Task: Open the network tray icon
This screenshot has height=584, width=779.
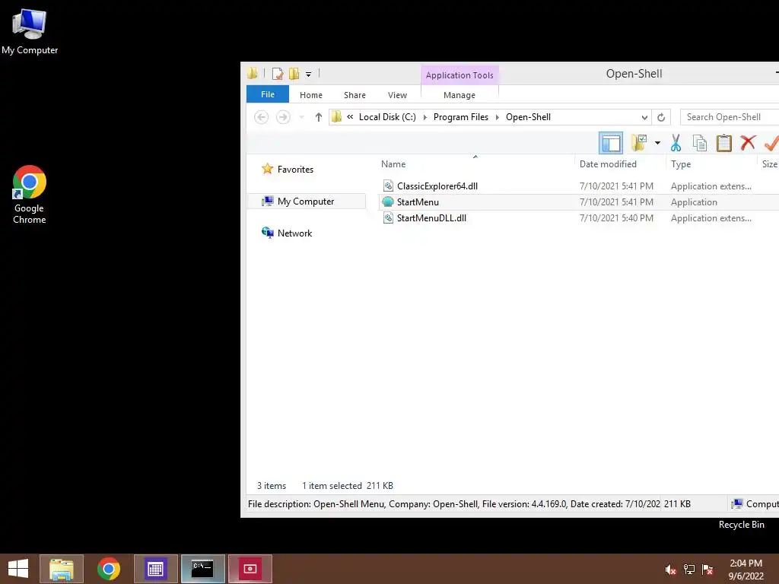Action: [689, 570]
